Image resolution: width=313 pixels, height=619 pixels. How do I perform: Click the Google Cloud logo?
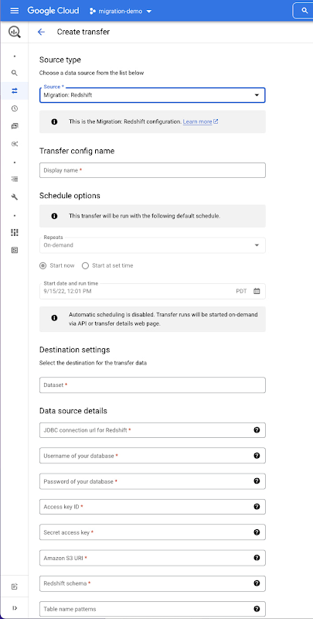[53, 11]
